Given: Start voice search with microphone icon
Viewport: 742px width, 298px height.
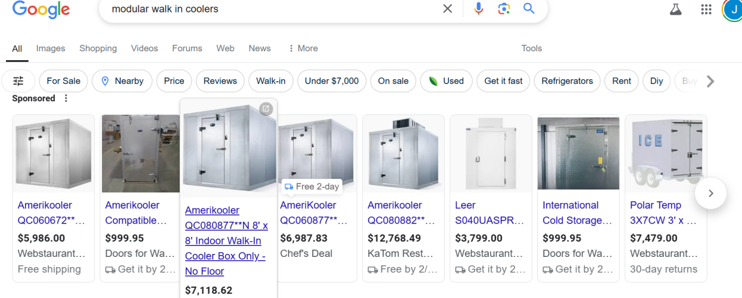Looking at the screenshot, I should pyautogui.click(x=478, y=9).
